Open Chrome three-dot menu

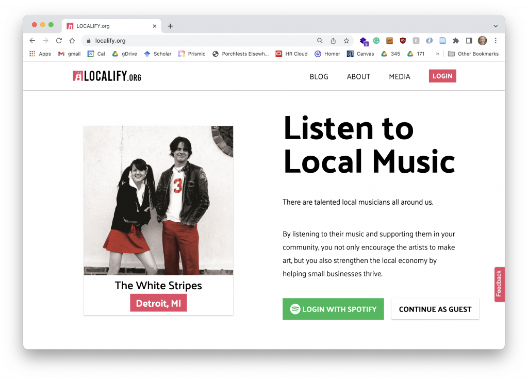[x=496, y=41]
